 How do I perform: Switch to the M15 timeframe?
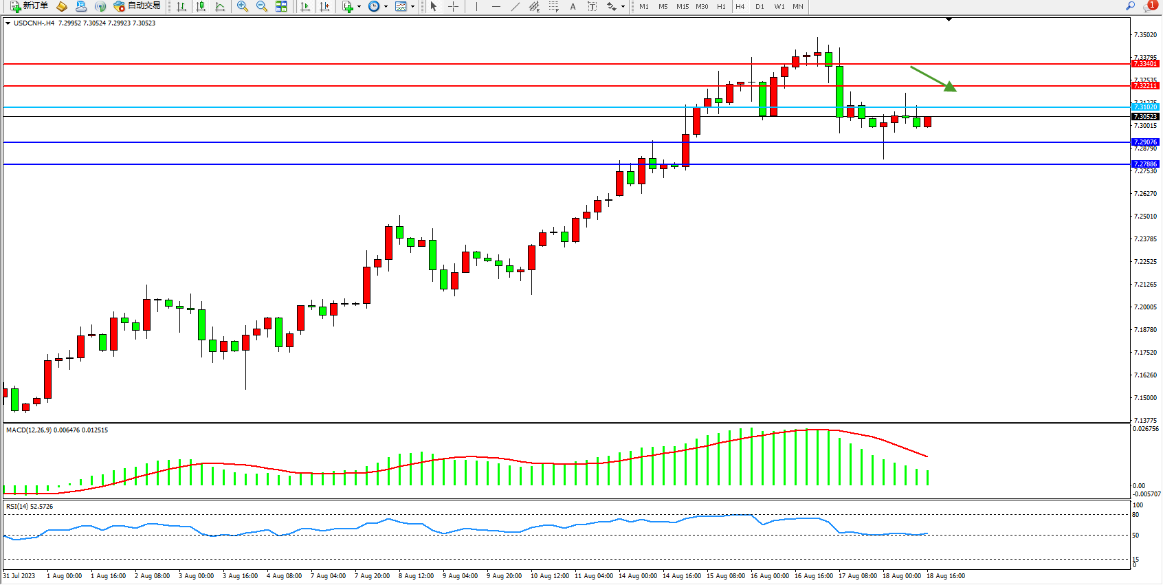pos(682,6)
